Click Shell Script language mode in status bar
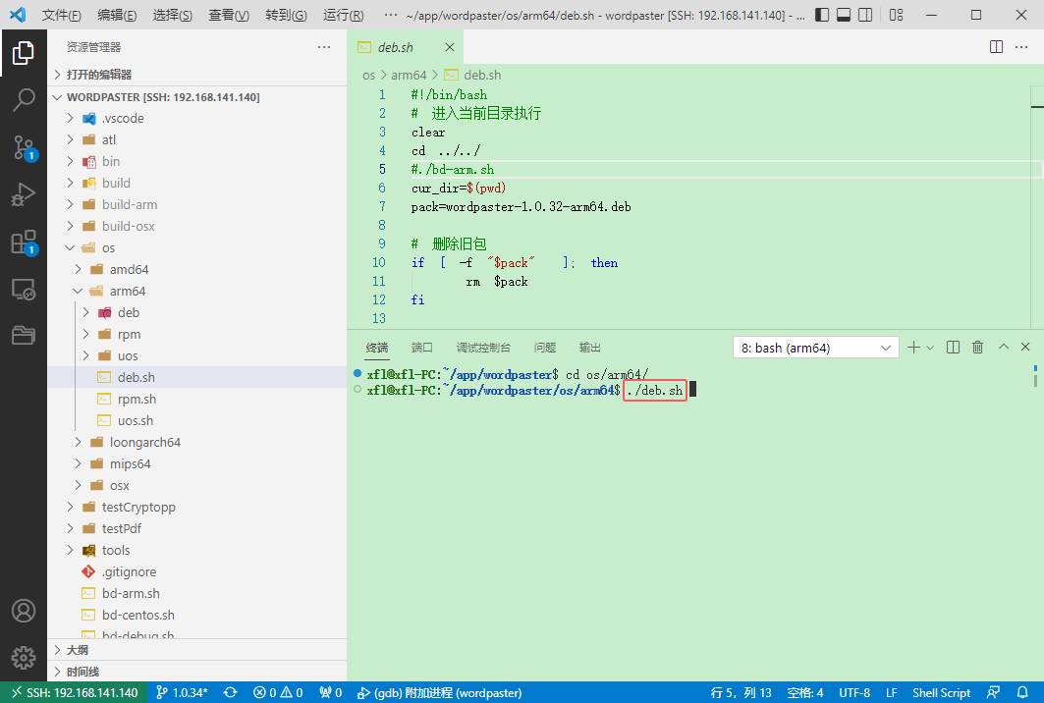1044x703 pixels. (x=941, y=692)
